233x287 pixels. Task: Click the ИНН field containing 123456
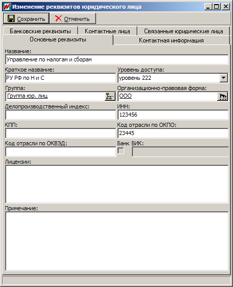[173, 115]
